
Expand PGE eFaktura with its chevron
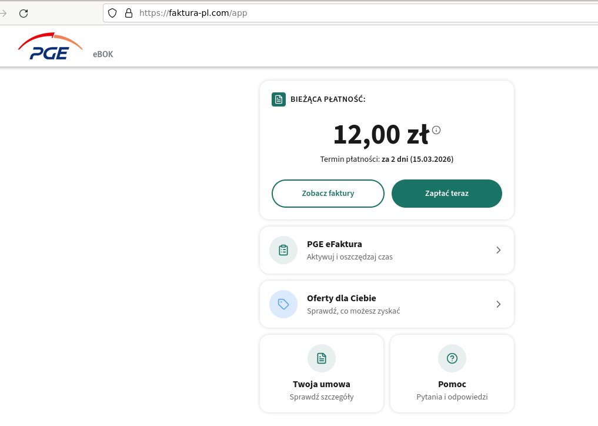point(499,250)
